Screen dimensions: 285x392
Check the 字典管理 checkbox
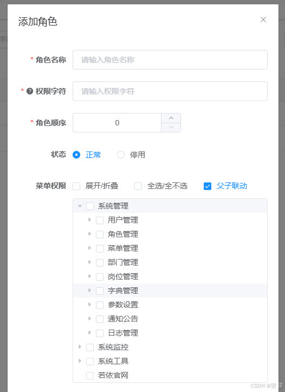(100, 291)
